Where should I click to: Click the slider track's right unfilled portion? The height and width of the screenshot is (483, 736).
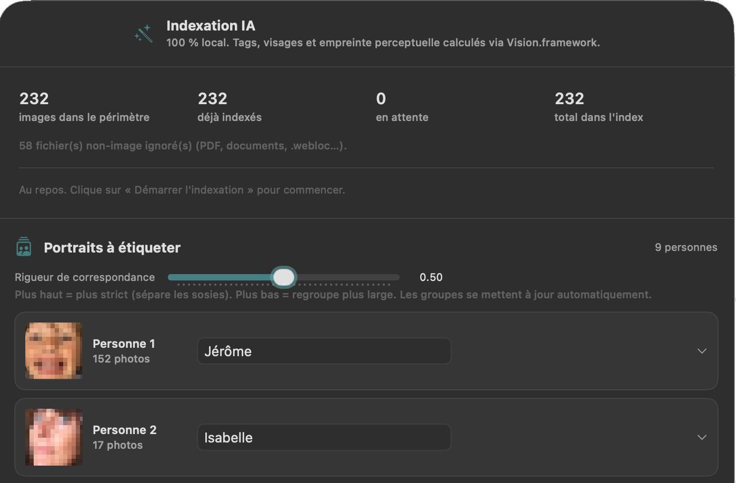point(347,277)
